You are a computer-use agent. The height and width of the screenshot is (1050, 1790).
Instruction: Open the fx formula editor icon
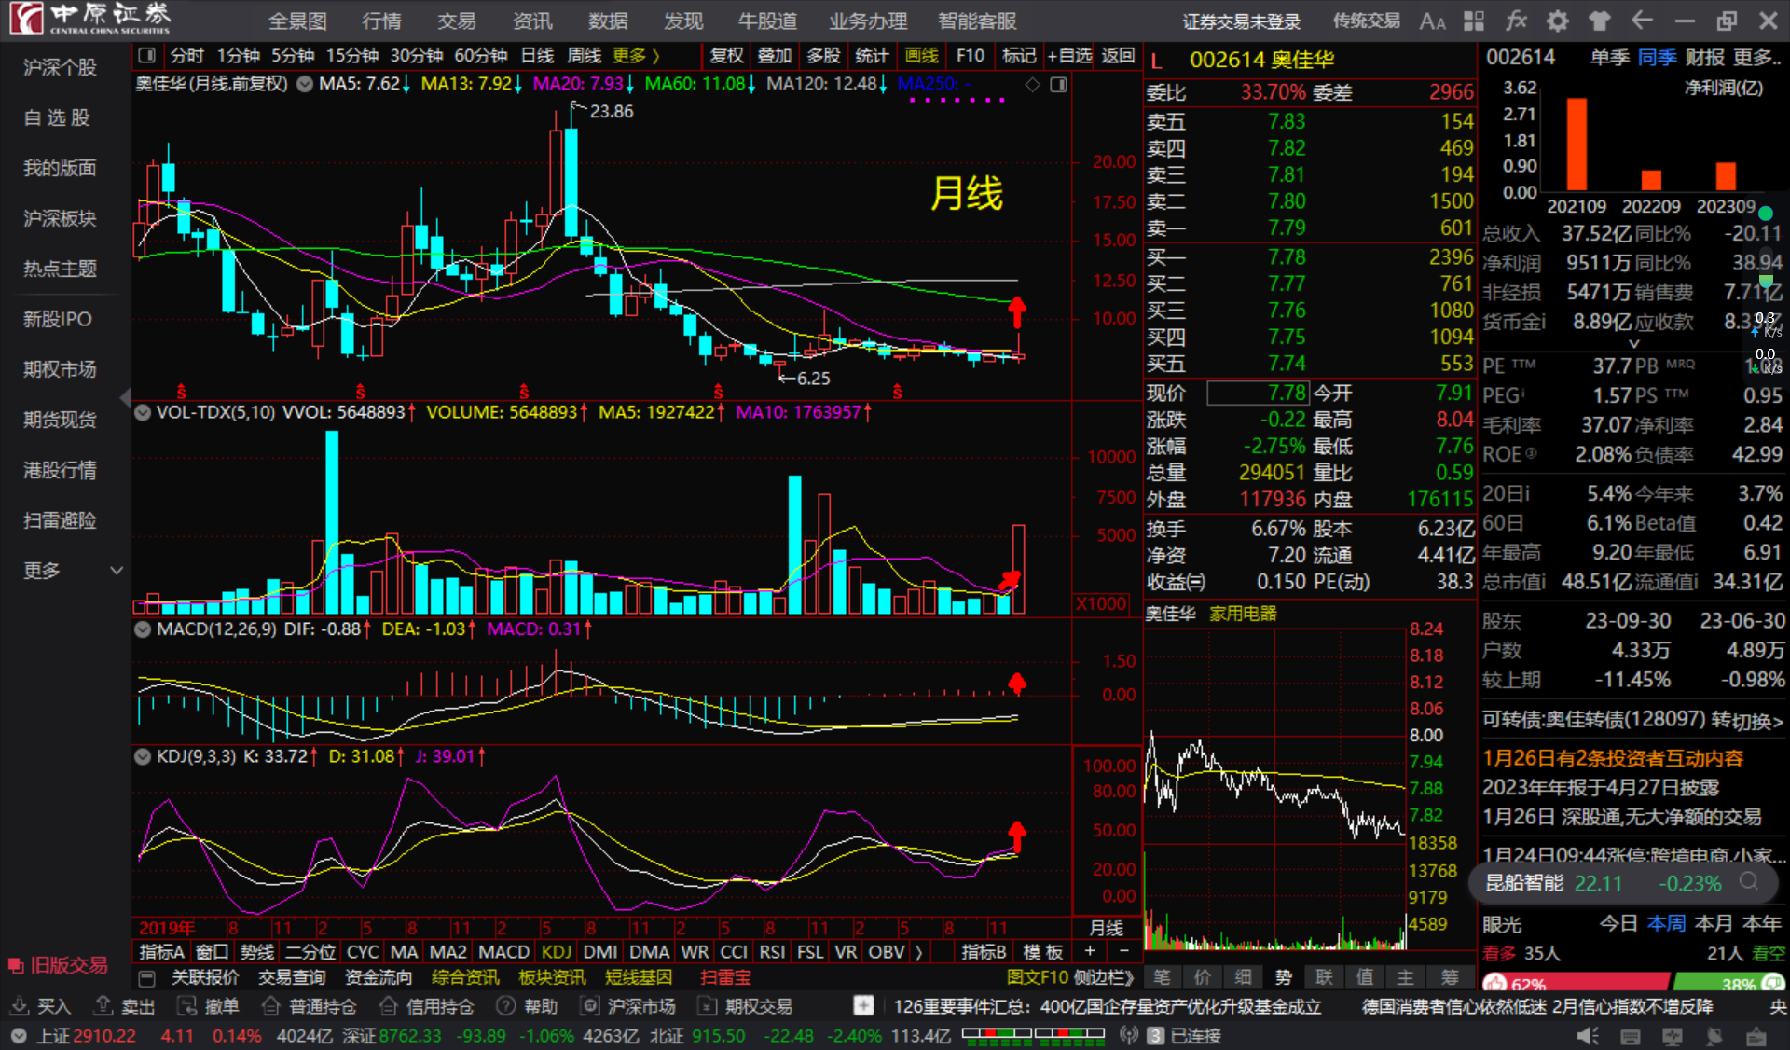tap(1516, 21)
